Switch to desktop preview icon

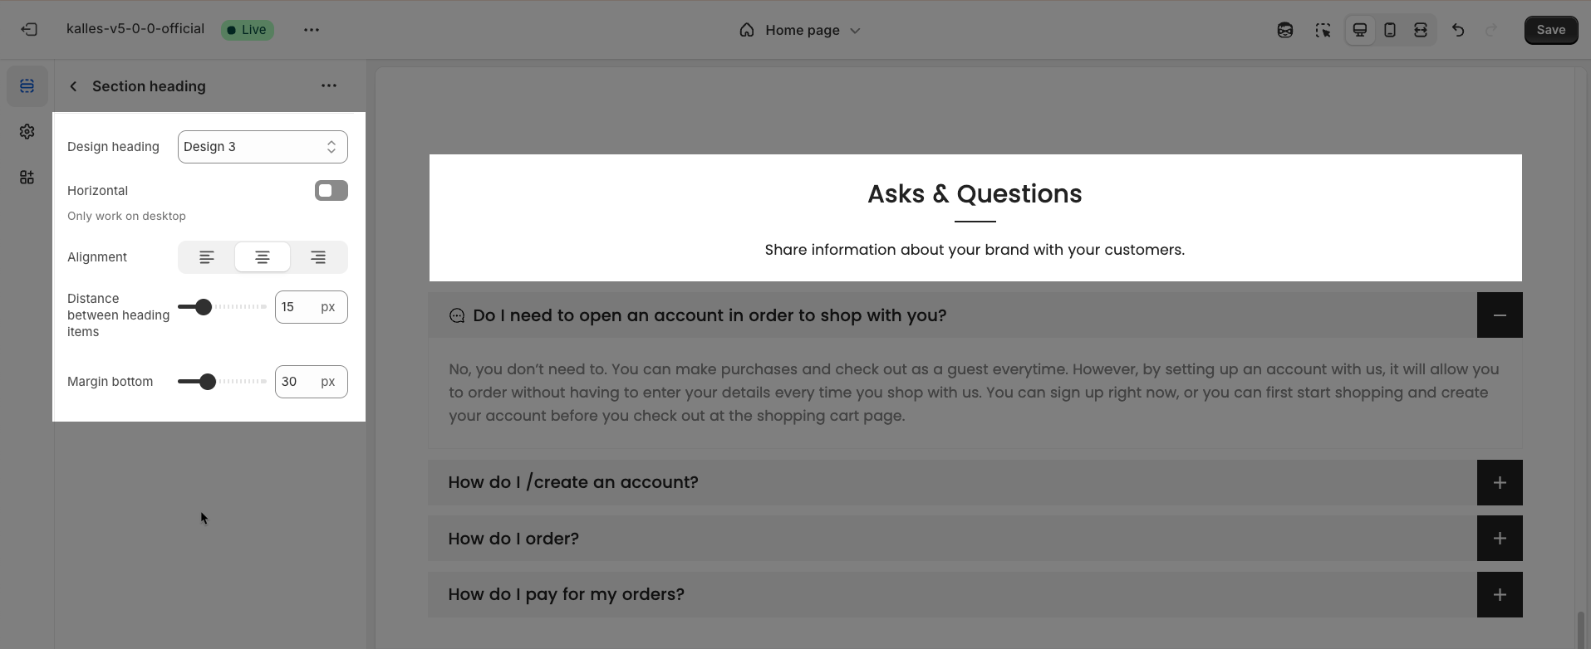(1360, 30)
